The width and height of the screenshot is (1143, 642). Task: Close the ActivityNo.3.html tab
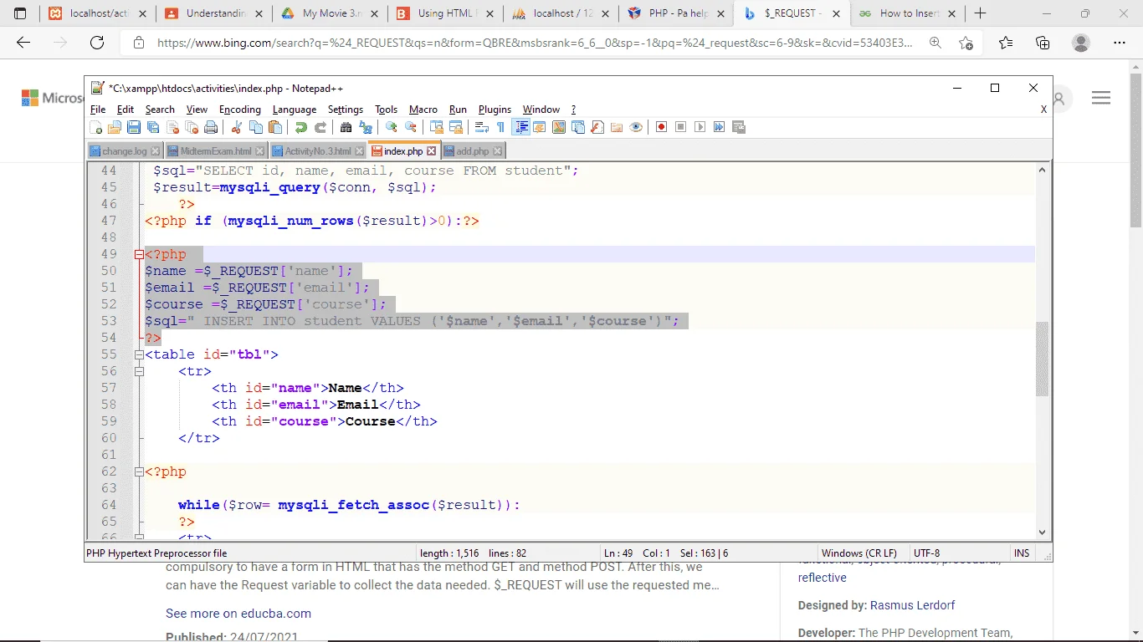(x=360, y=151)
